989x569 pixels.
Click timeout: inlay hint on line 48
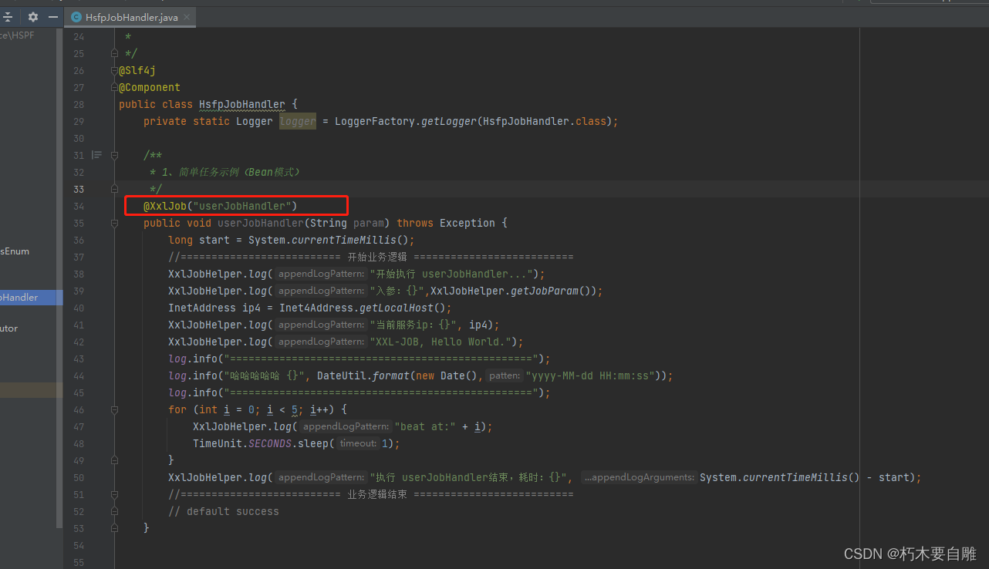coord(358,443)
